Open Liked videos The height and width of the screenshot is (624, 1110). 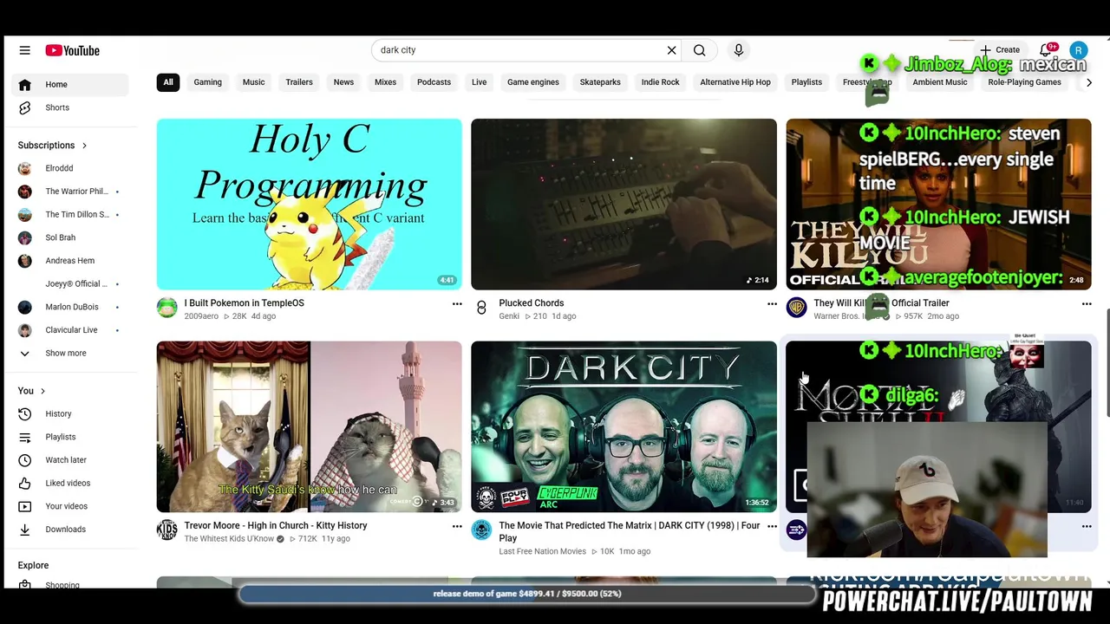pyautogui.click(x=70, y=483)
